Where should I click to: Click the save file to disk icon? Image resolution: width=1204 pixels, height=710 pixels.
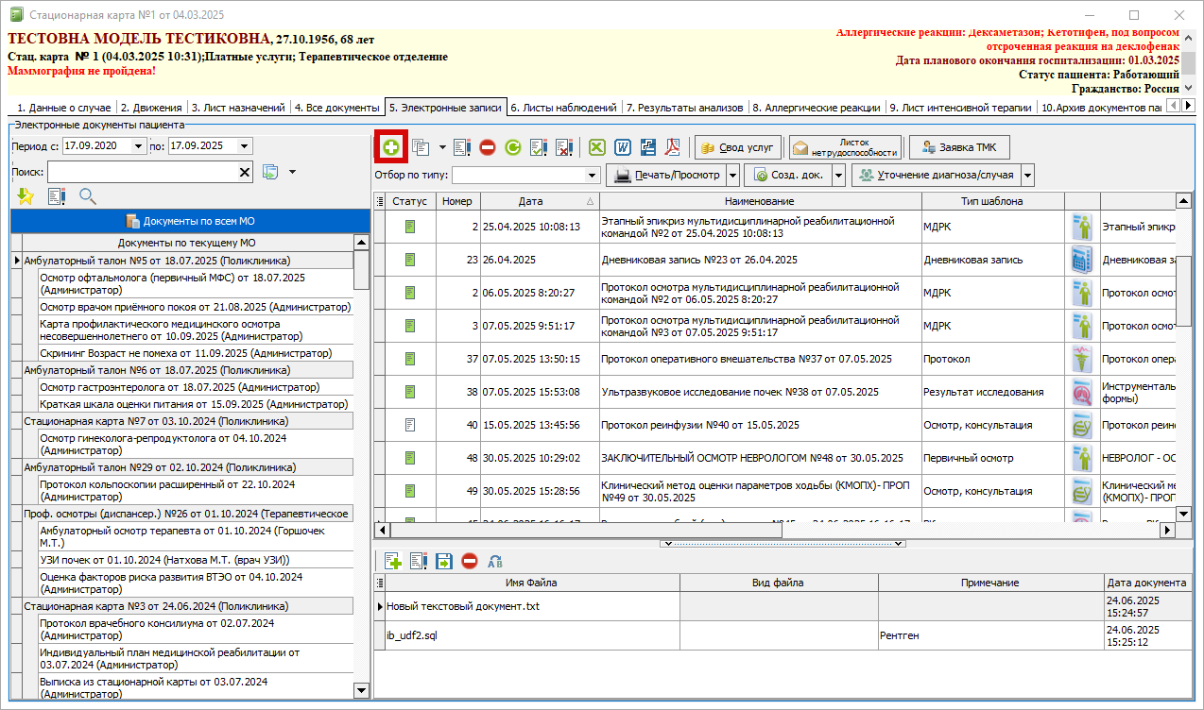pos(444,561)
